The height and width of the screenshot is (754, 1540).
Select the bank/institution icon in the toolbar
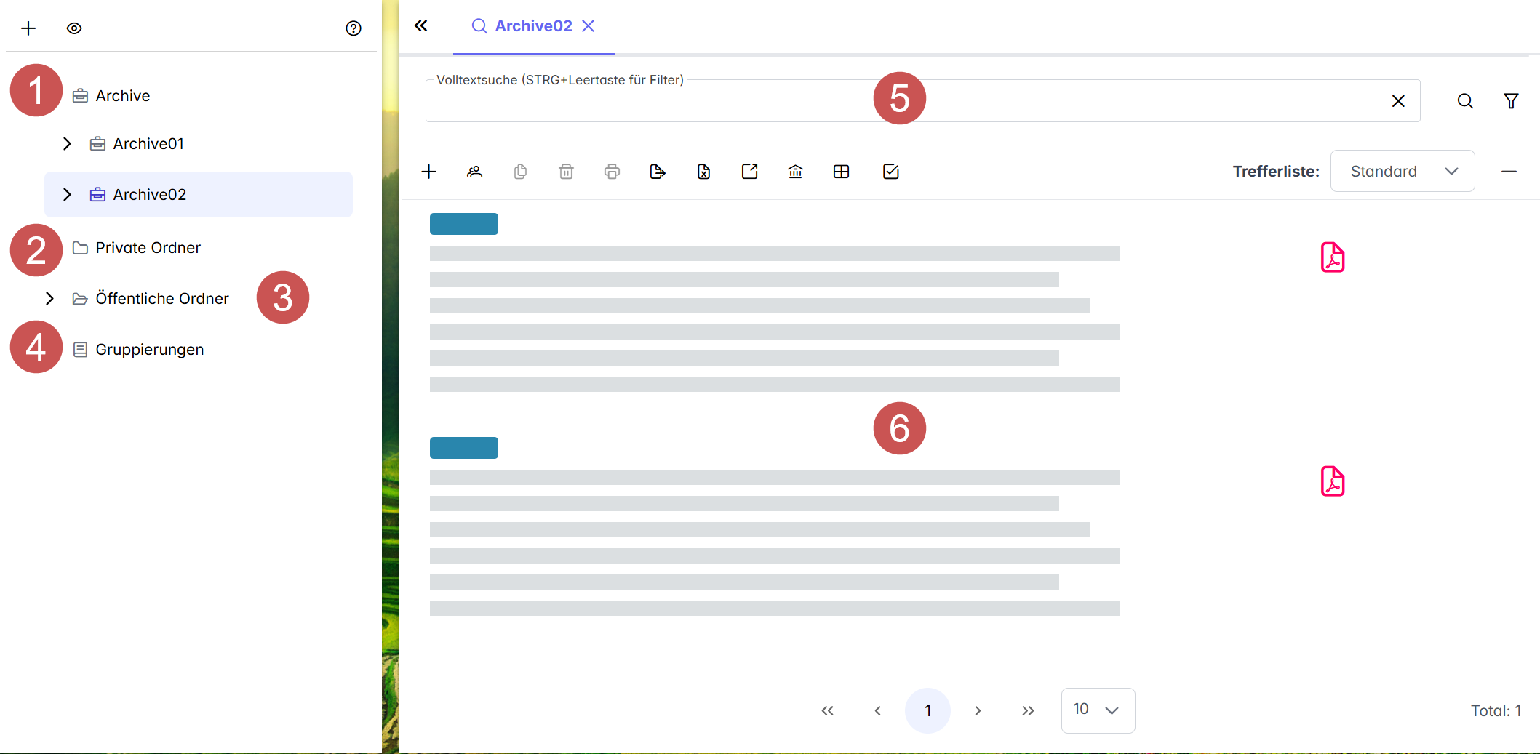pyautogui.click(x=795, y=172)
